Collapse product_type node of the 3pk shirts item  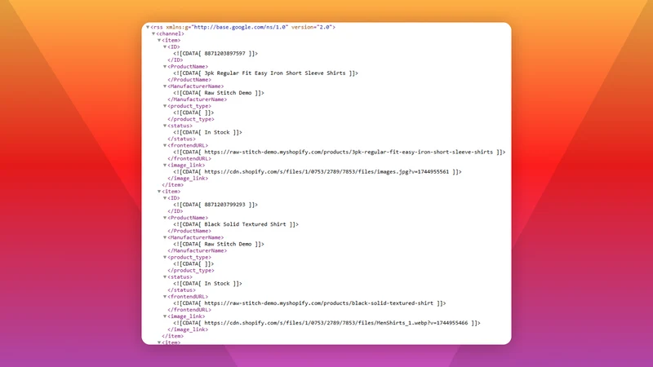click(165, 106)
